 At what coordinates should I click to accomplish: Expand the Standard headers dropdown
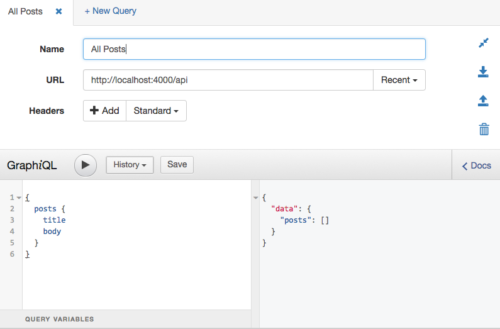click(x=156, y=111)
